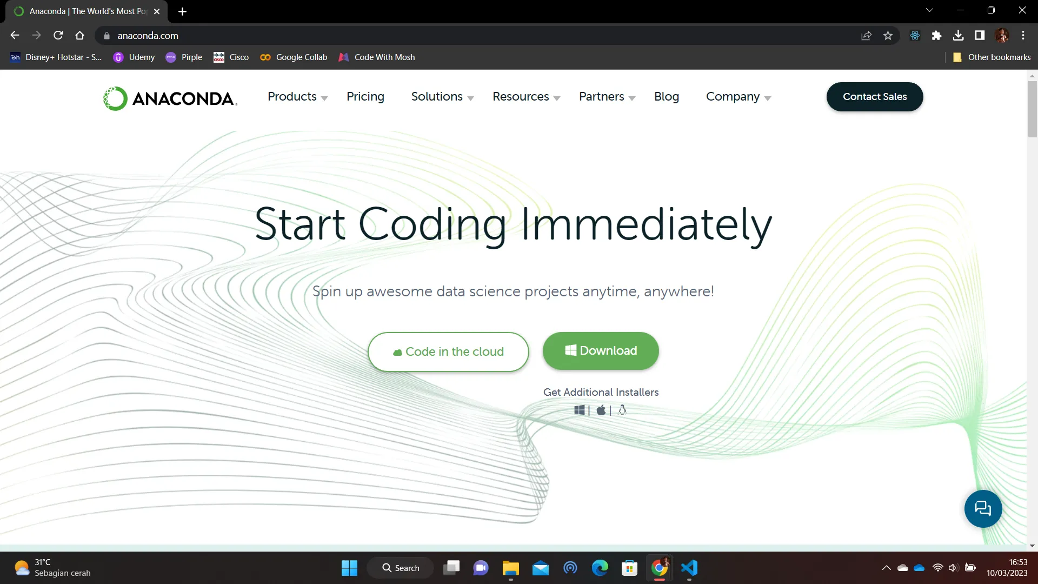This screenshot has width=1038, height=584.
Task: Click Code in the cloud button
Action: pos(448,352)
